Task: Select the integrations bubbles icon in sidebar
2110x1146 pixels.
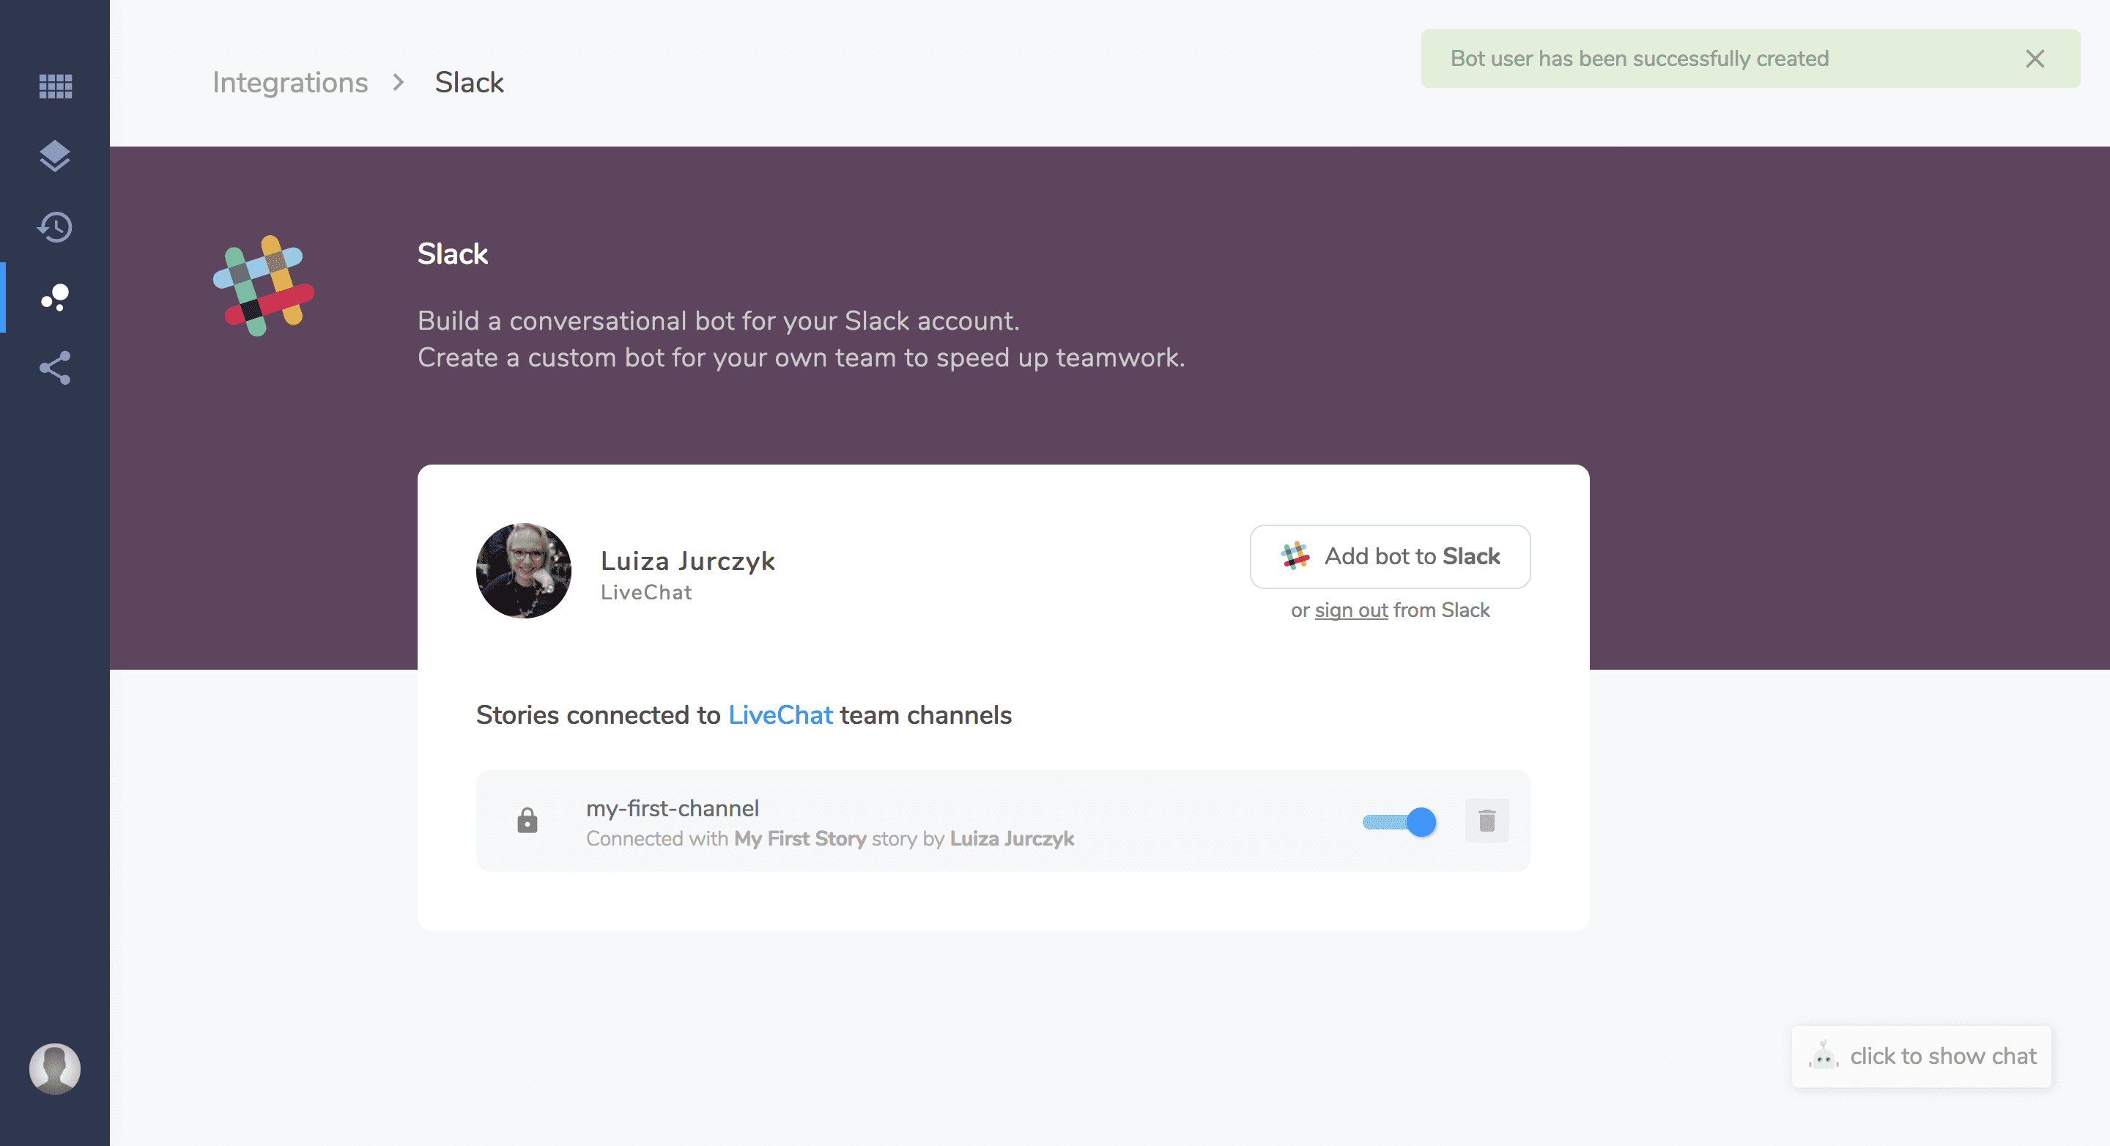Action: 55,297
